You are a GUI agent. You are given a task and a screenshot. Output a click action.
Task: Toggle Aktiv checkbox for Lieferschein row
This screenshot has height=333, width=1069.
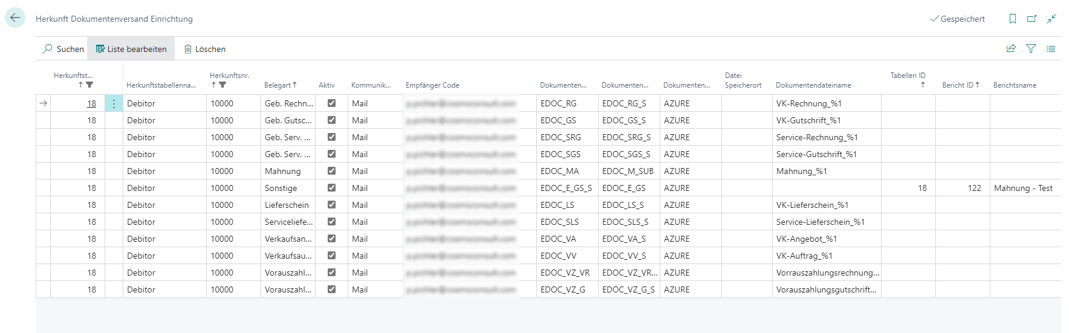point(331,205)
